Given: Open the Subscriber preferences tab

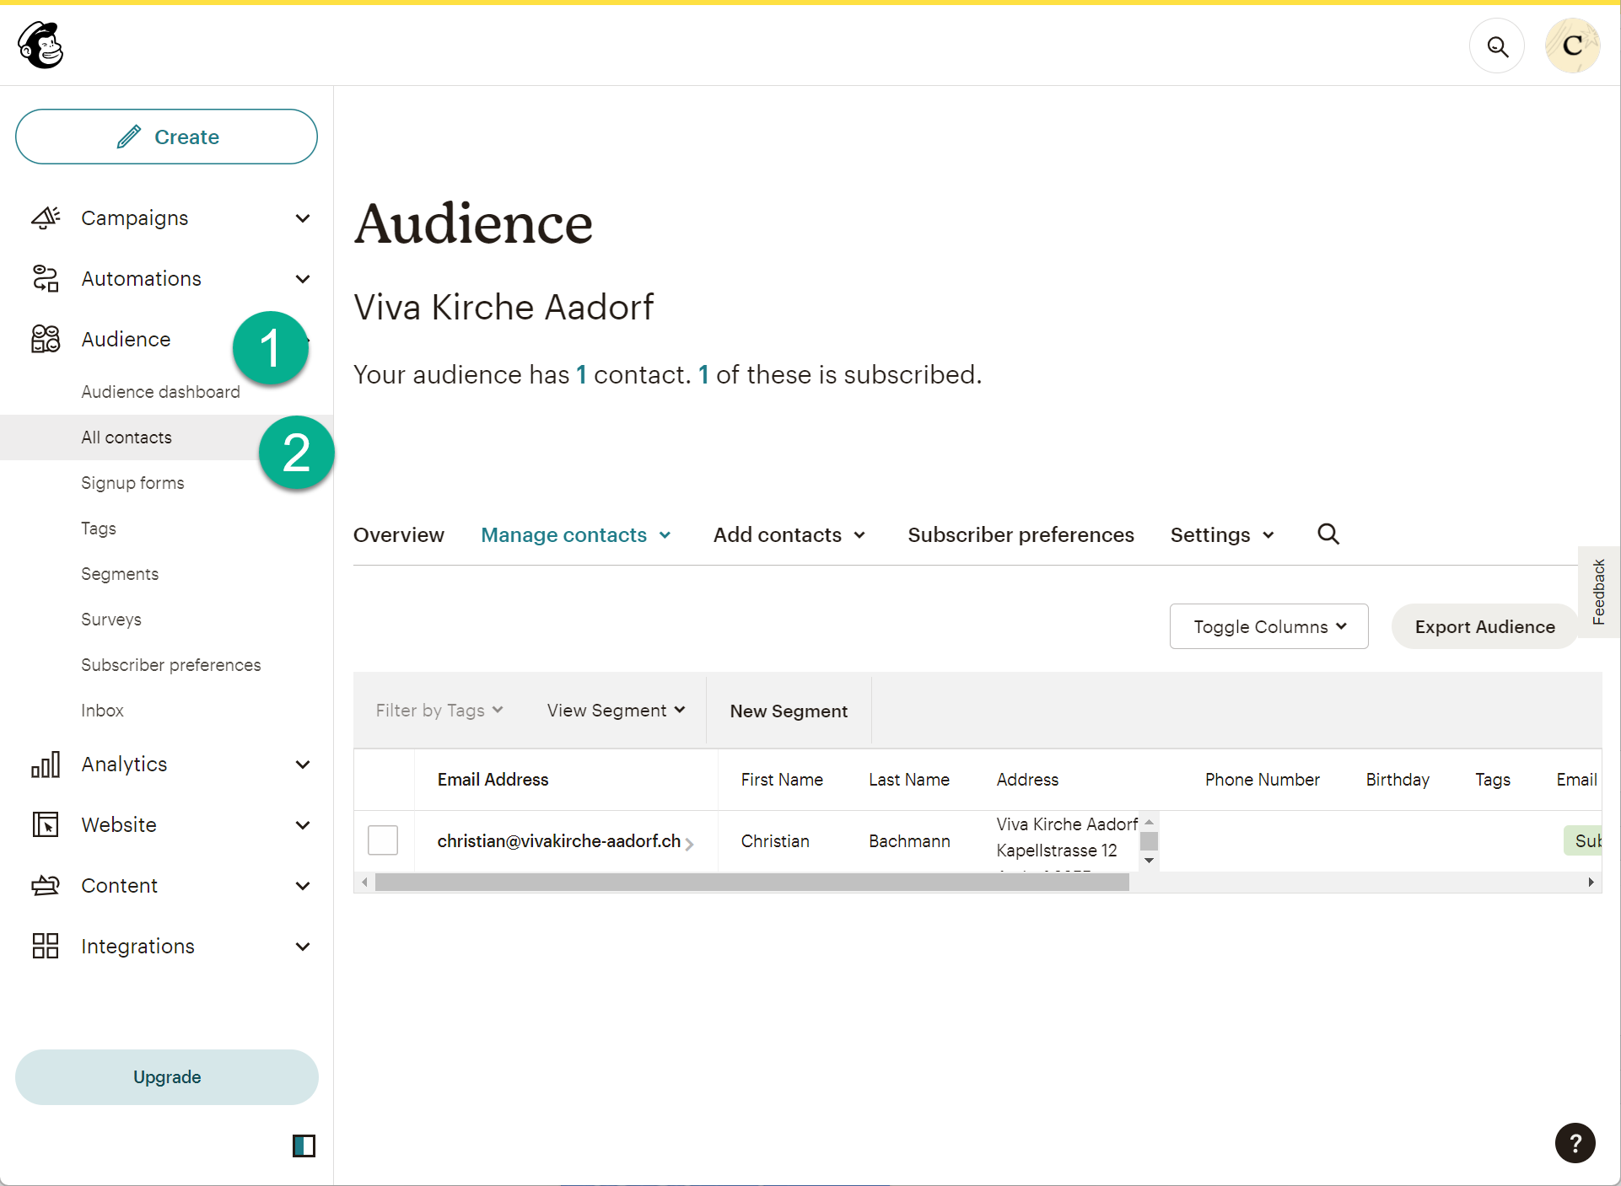Looking at the screenshot, I should coord(1021,535).
